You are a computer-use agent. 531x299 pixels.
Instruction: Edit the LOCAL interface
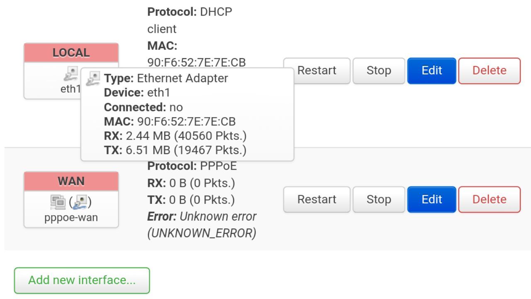click(432, 71)
